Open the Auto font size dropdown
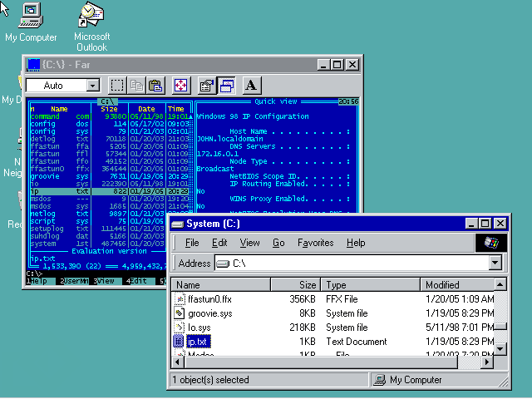 pos(92,86)
